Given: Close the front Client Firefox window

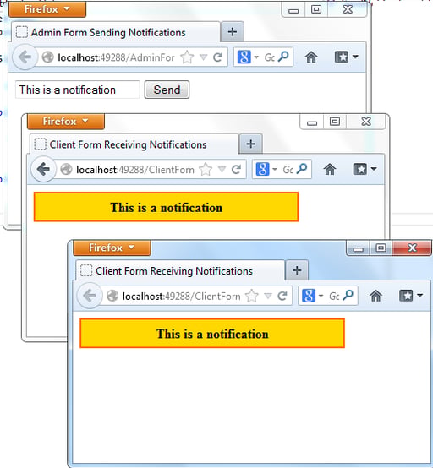Looking at the screenshot, I should pos(412,248).
